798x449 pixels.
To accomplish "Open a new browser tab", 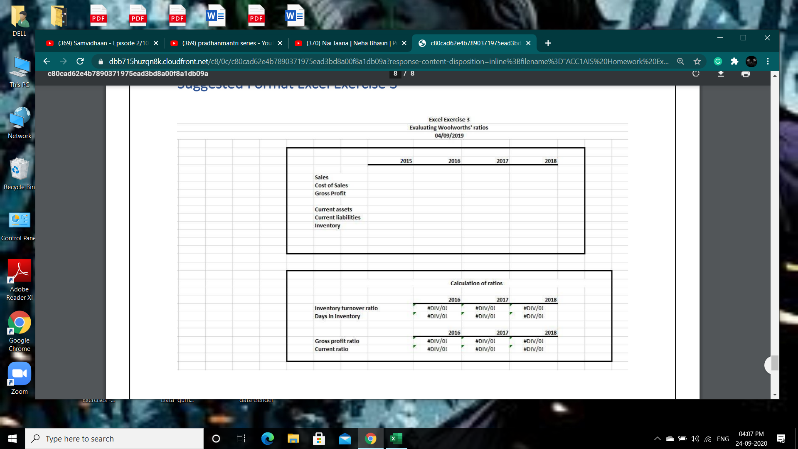I will [548, 43].
